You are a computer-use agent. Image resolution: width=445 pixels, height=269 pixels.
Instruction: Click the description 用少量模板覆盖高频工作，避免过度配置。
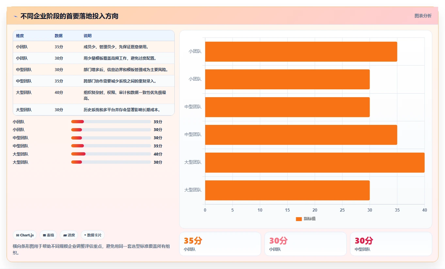click(120, 58)
